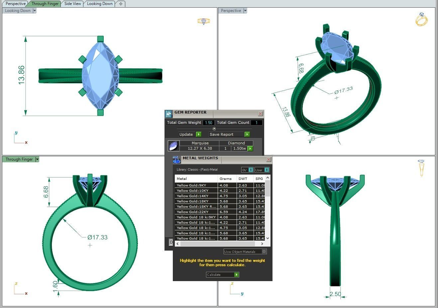Click the 1.50tw gem weight cell
The height and width of the screenshot is (308, 438).
pyautogui.click(x=239, y=148)
